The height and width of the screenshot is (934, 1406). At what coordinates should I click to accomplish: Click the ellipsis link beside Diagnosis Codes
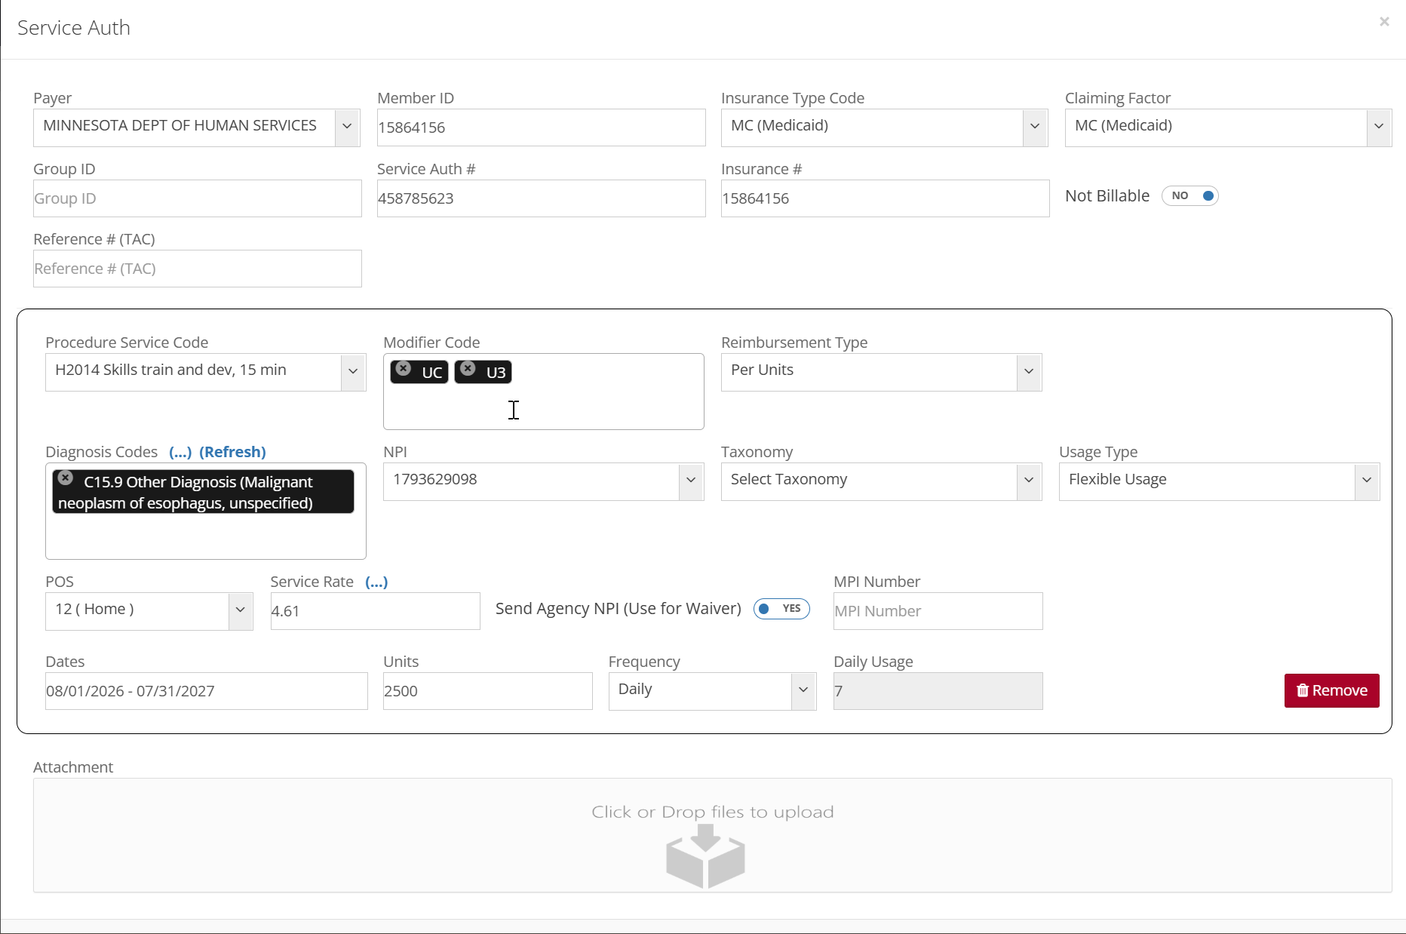tap(180, 452)
